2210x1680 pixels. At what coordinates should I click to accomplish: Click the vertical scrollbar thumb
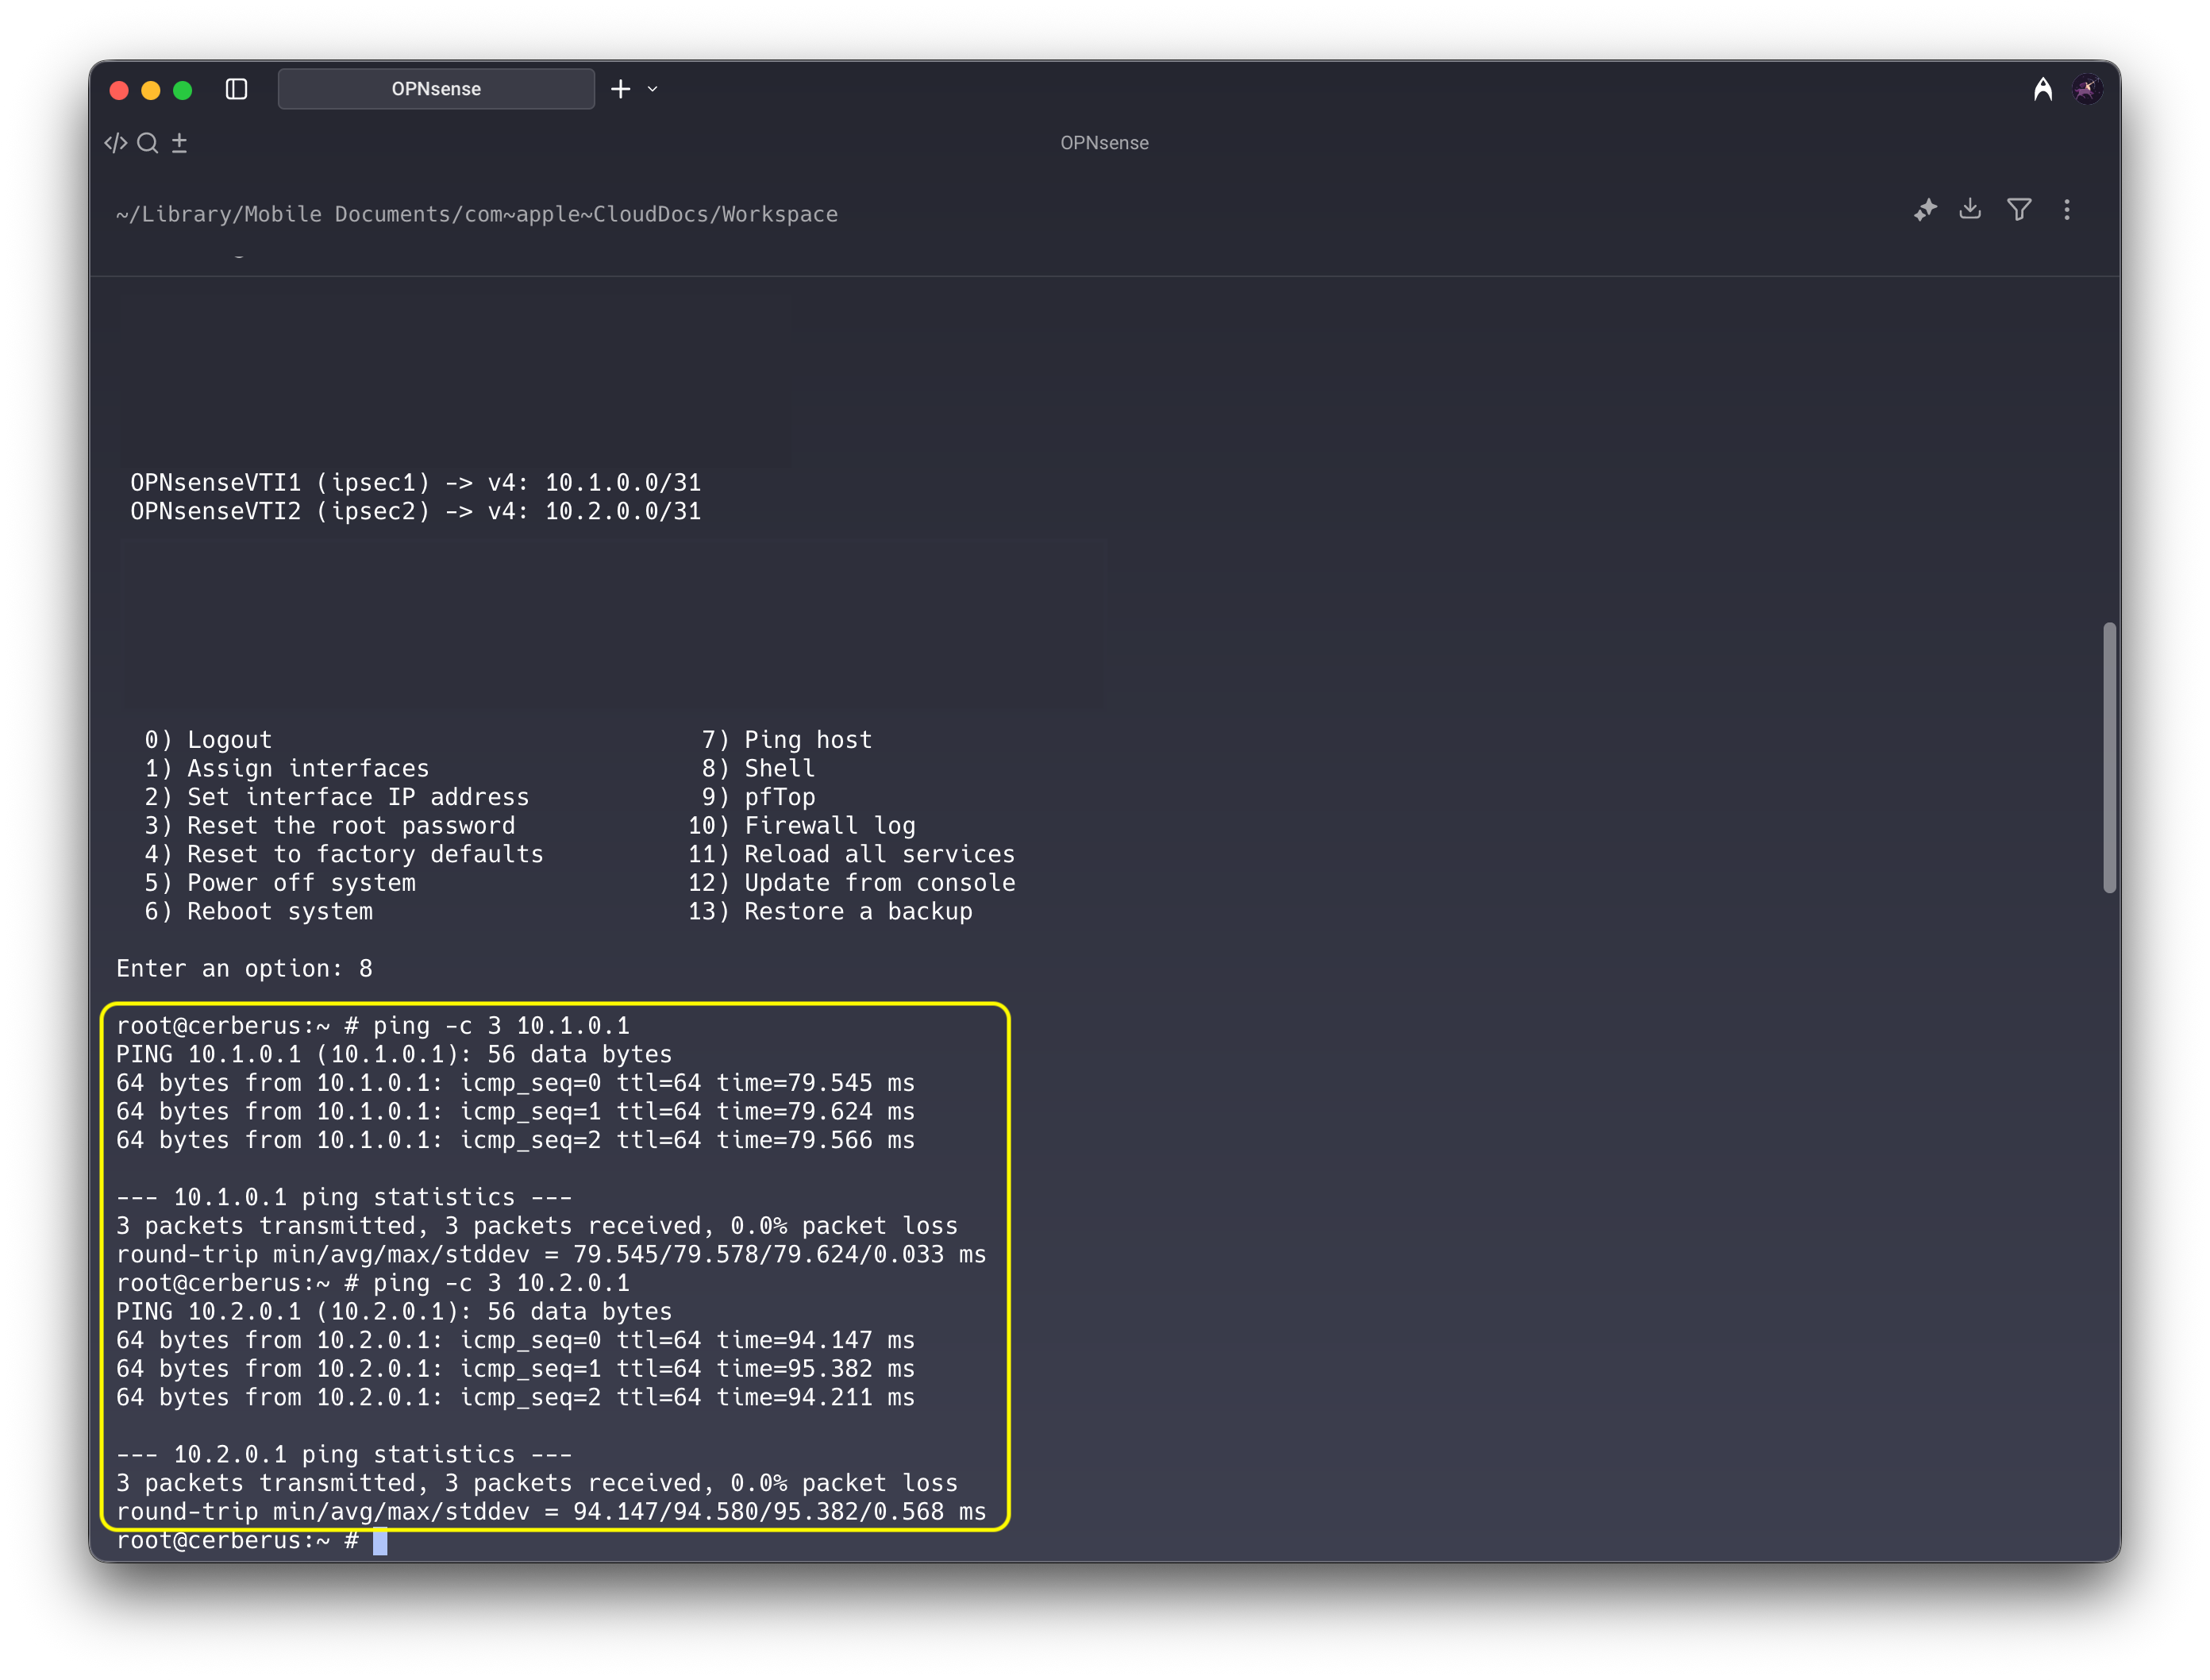coord(2109,757)
